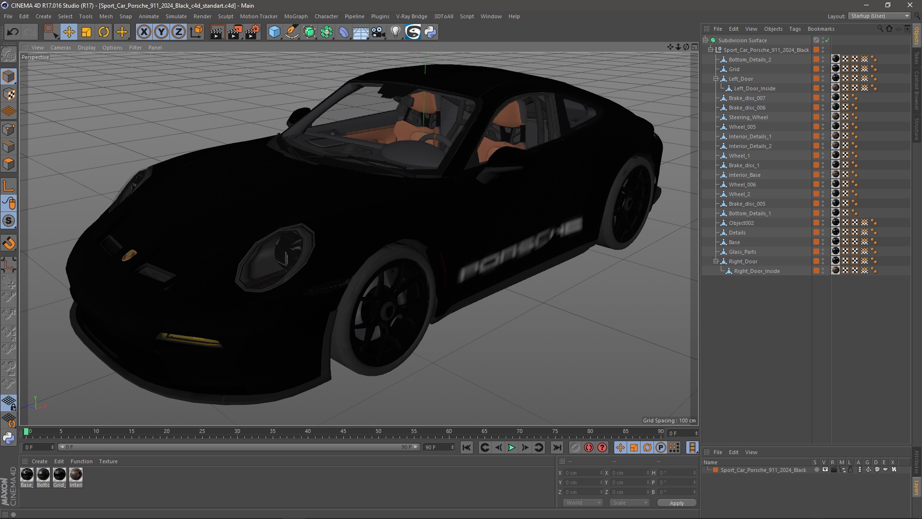Activate the Rotate tool

(104, 32)
